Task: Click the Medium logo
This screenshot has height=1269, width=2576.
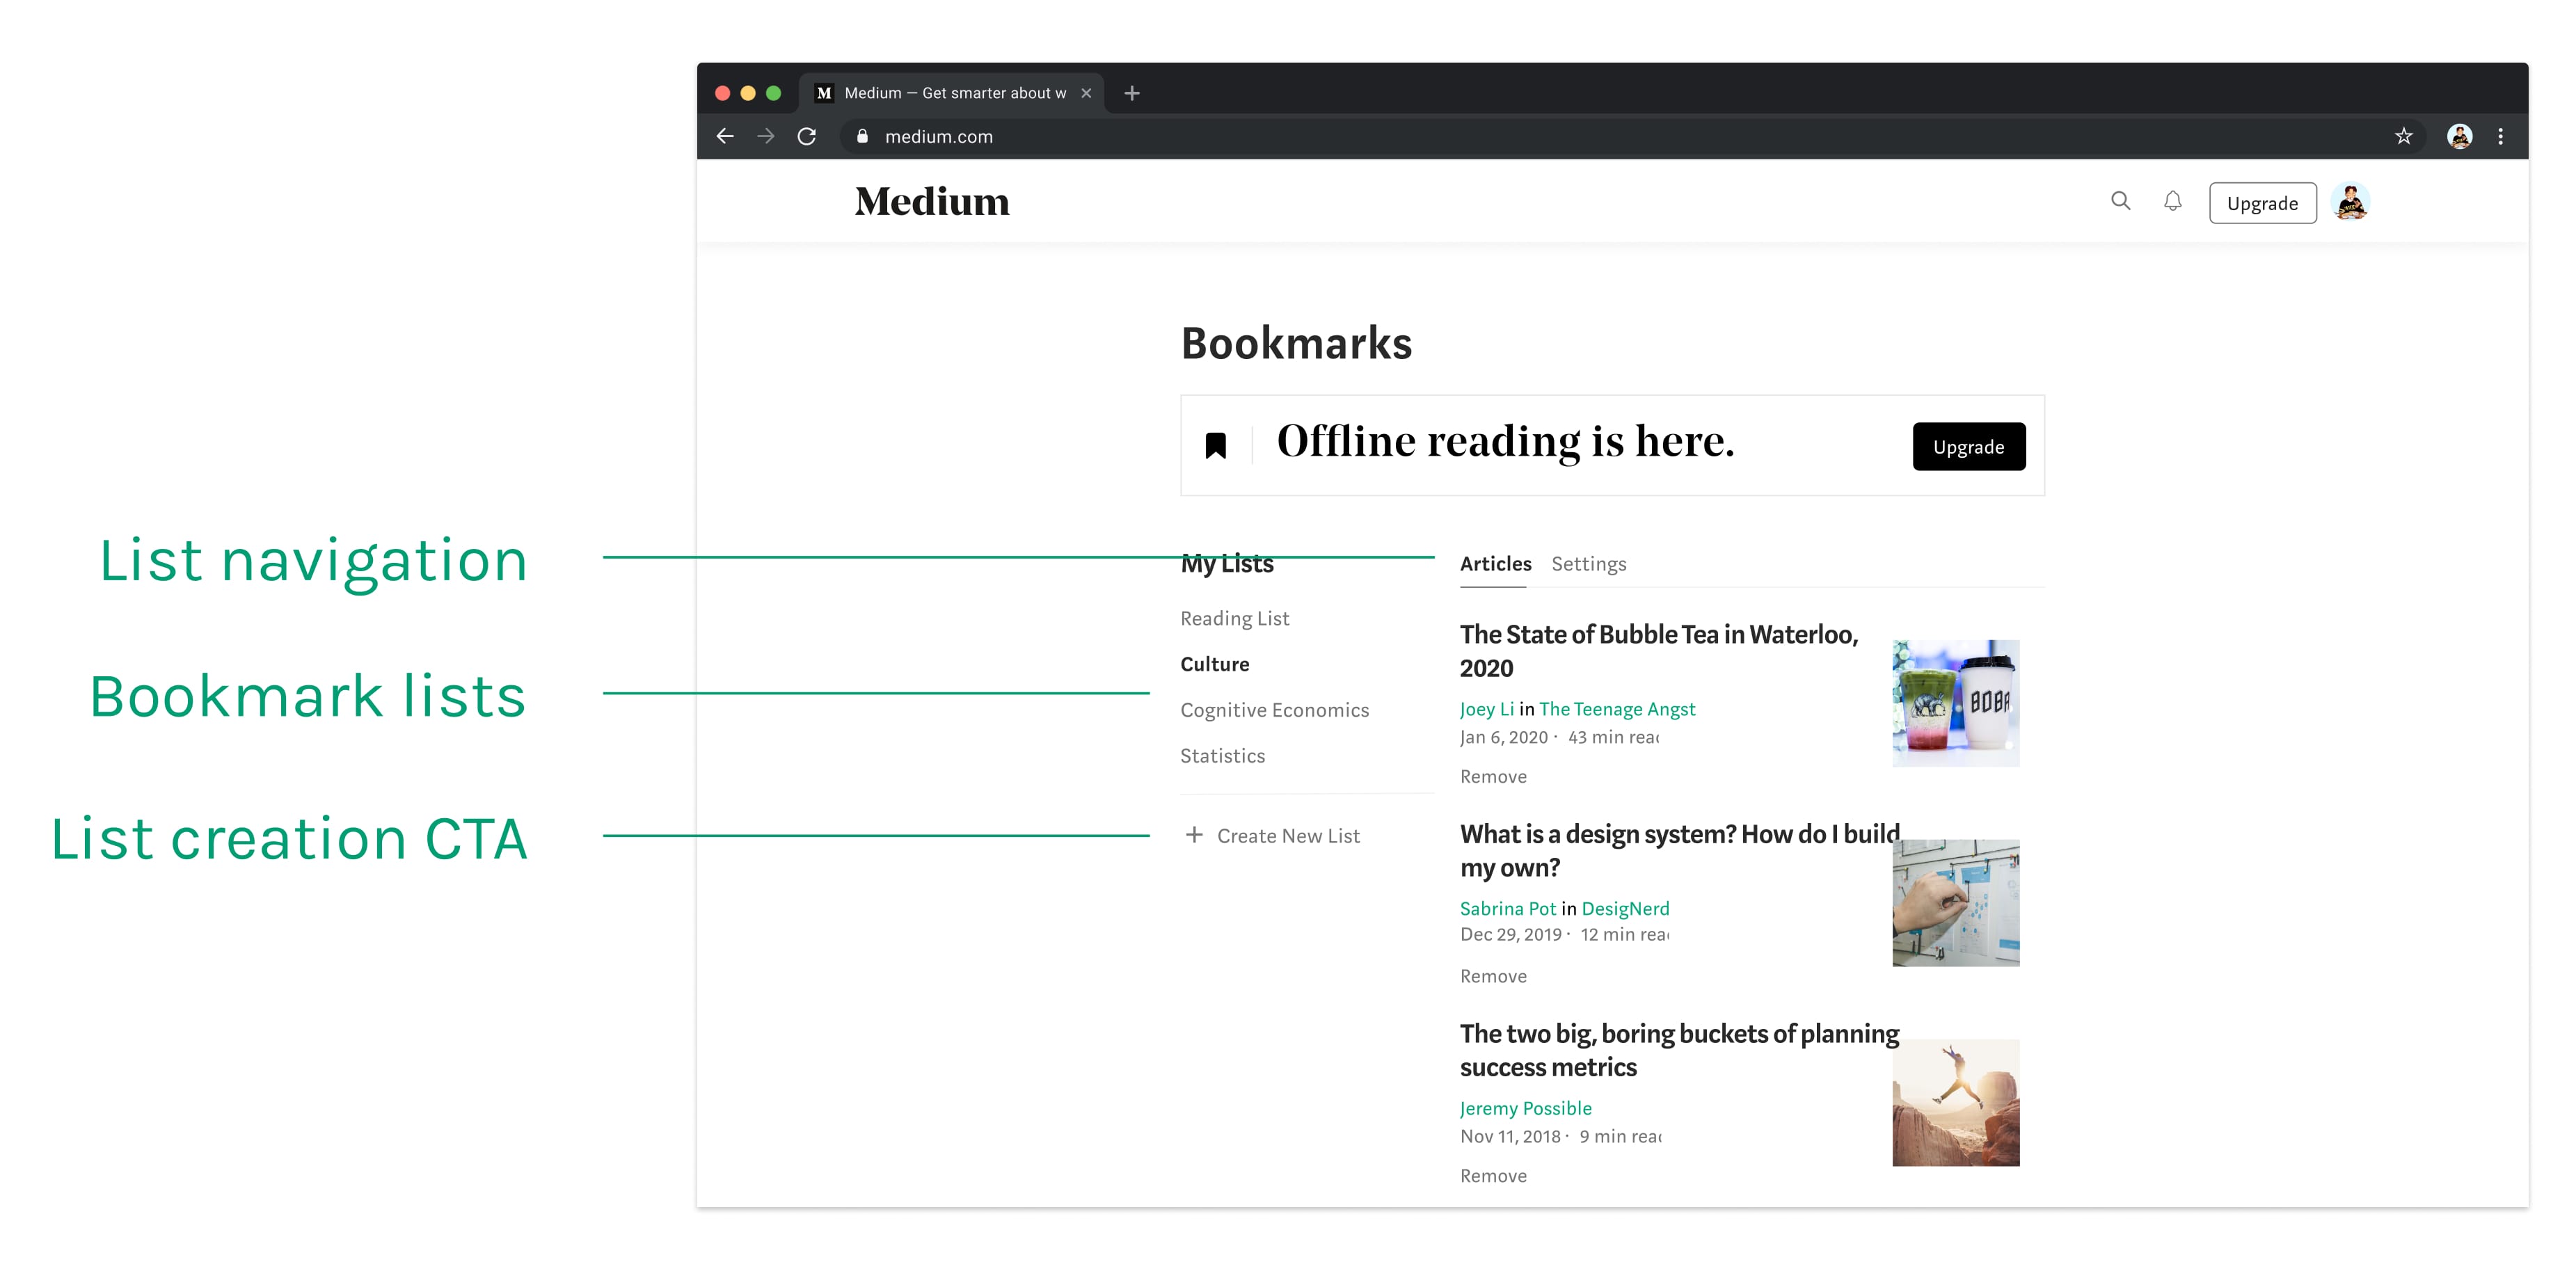Action: pyautogui.click(x=932, y=202)
